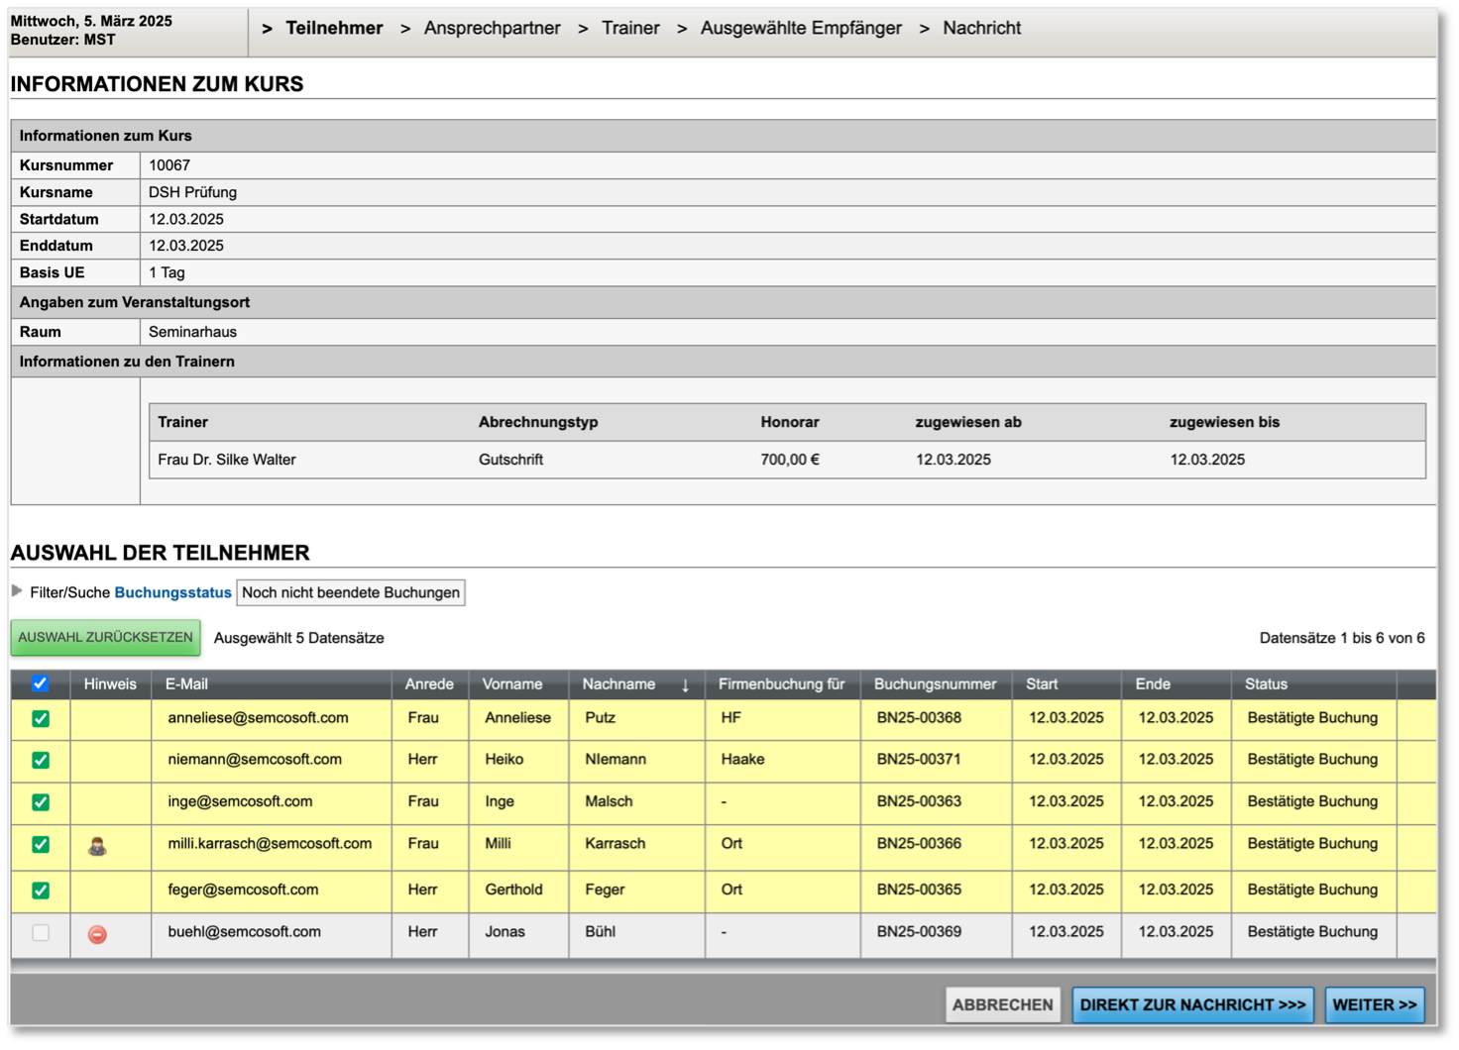The image size is (1459, 1050).
Task: Click Direkt zur Nachricht button
Action: 1192,1004
